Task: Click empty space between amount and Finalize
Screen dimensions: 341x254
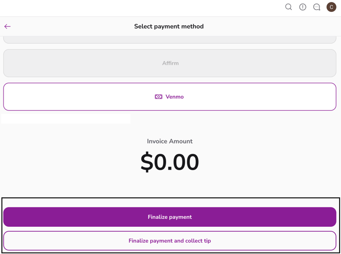Action: click(x=170, y=187)
